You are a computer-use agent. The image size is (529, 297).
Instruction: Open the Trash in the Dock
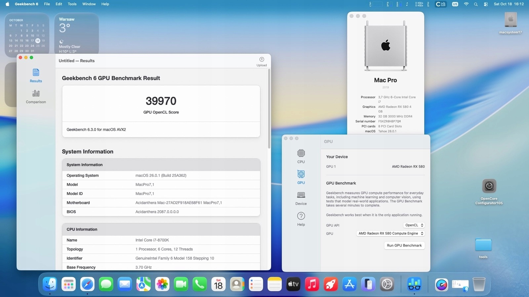(x=479, y=284)
